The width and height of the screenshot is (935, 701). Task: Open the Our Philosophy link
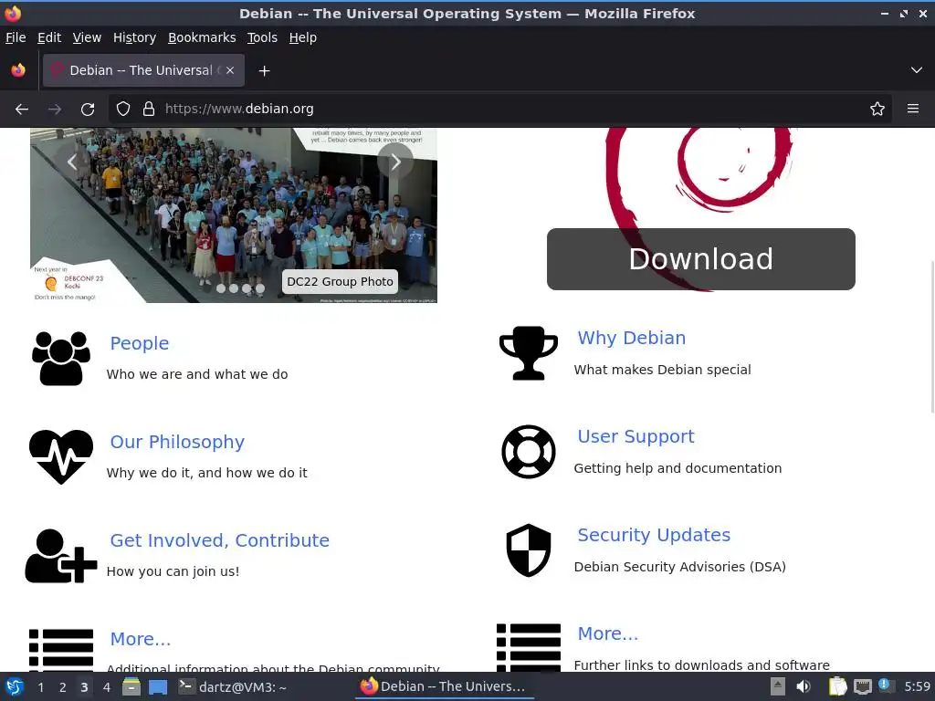177,442
